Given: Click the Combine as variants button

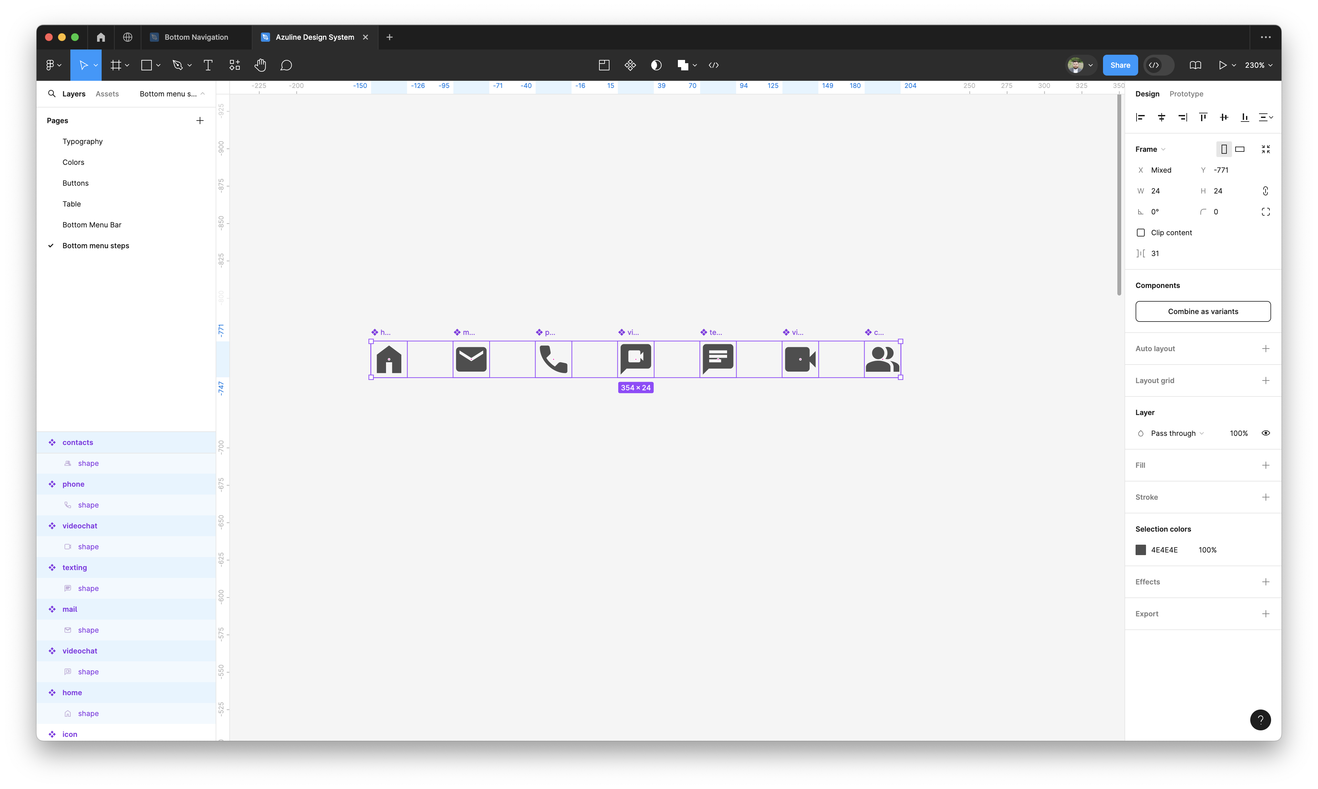Looking at the screenshot, I should click(x=1203, y=311).
